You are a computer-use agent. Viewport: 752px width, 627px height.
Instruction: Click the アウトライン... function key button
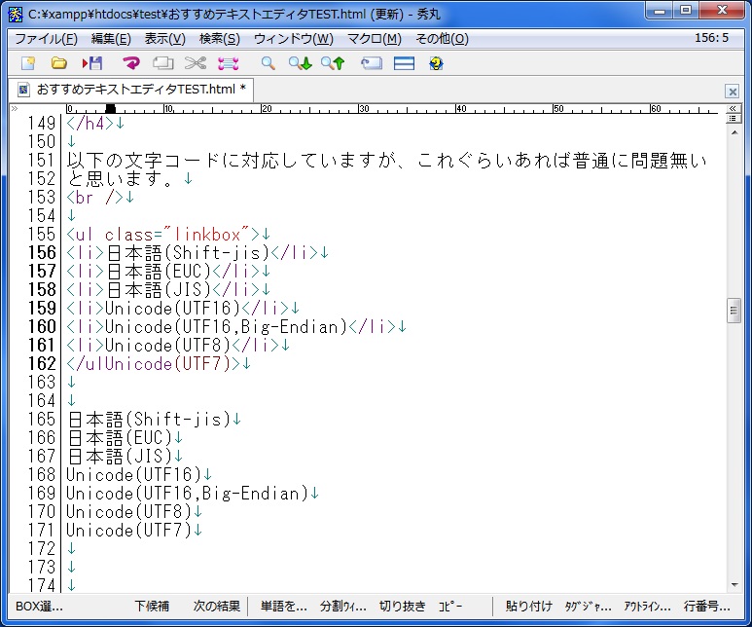(x=647, y=607)
